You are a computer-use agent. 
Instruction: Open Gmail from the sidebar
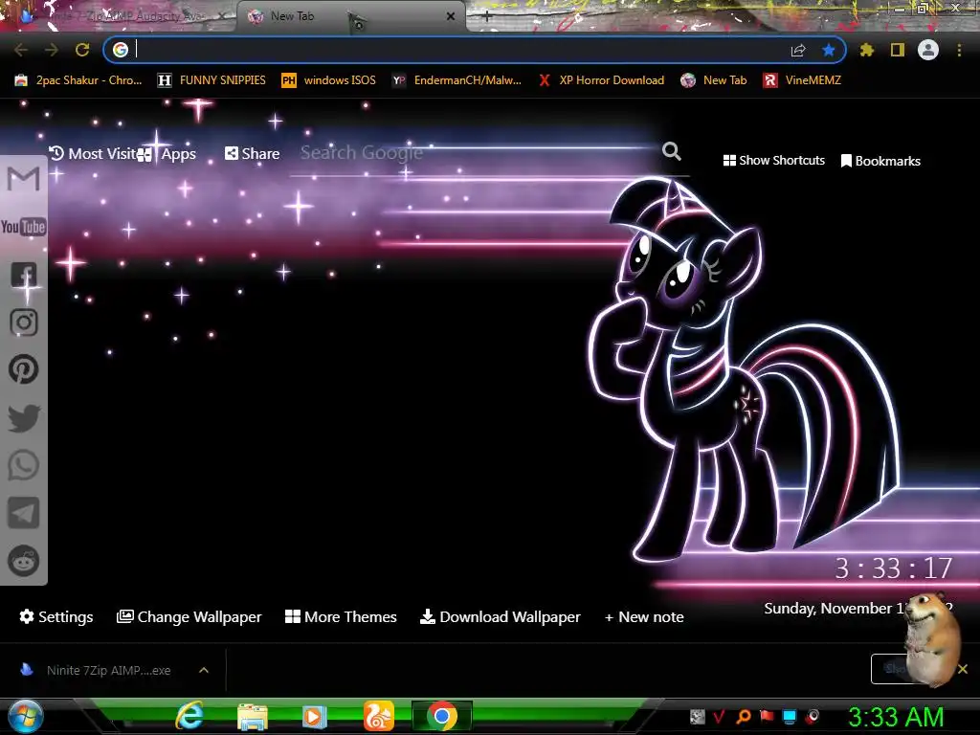click(24, 179)
